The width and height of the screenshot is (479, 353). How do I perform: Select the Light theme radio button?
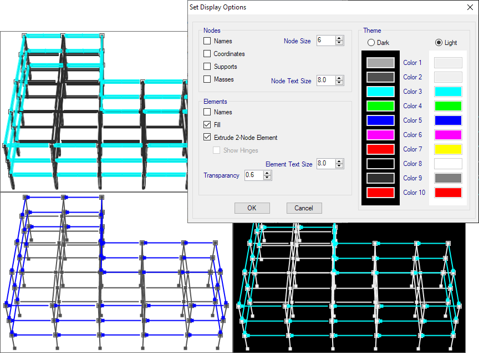tap(439, 43)
